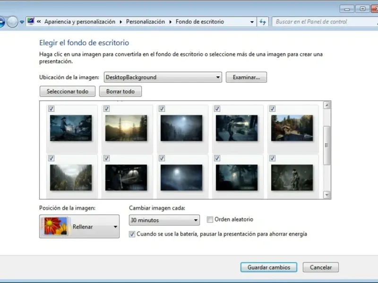Go to 'Personalización' breadcrumb
Viewport: 378px width, 283px height.
tap(146, 22)
